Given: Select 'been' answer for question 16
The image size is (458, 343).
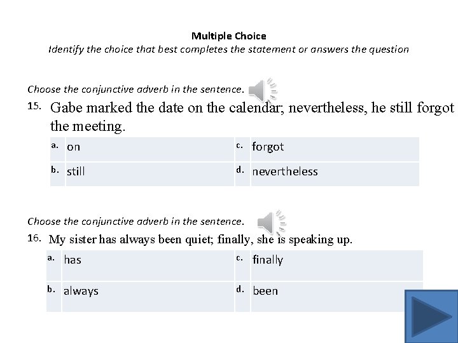Looking at the screenshot, I should [x=265, y=291].
